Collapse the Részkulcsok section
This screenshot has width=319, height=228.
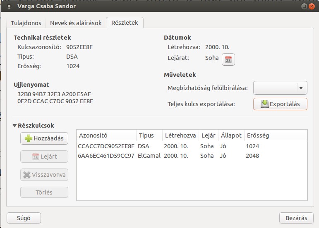[14, 126]
